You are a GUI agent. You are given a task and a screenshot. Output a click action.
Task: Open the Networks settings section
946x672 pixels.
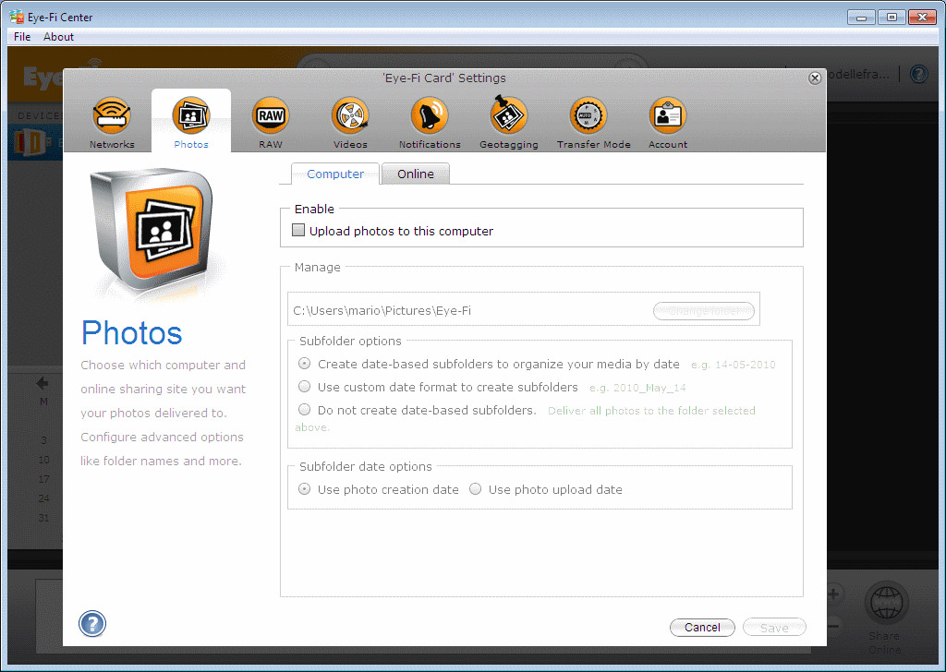coord(112,123)
